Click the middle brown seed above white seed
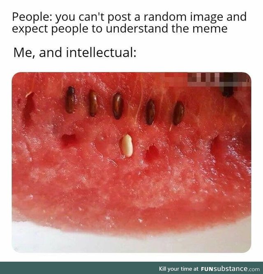263x274 pixels. pos(118,106)
